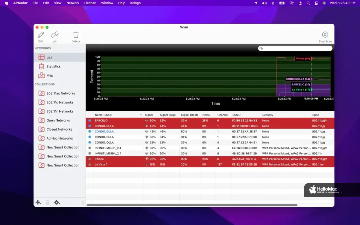Click the search magnifier dropdown icon

[x=261, y=48]
